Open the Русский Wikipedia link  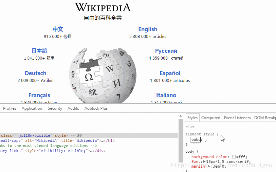pos(166,51)
